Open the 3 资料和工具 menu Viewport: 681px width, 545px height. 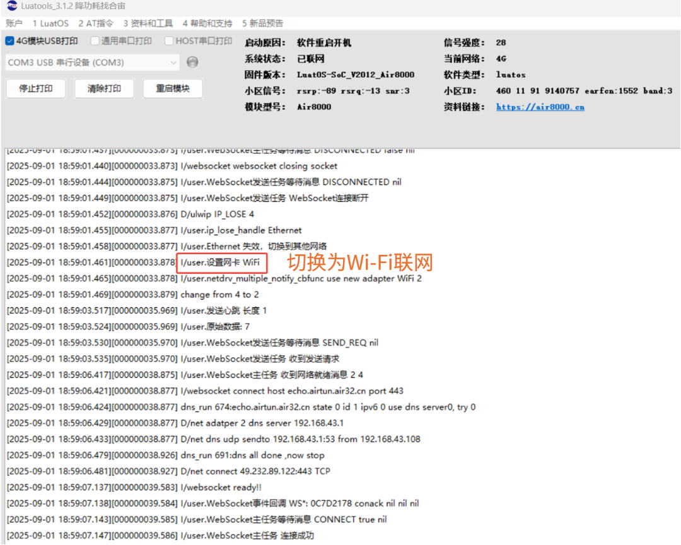(x=148, y=23)
